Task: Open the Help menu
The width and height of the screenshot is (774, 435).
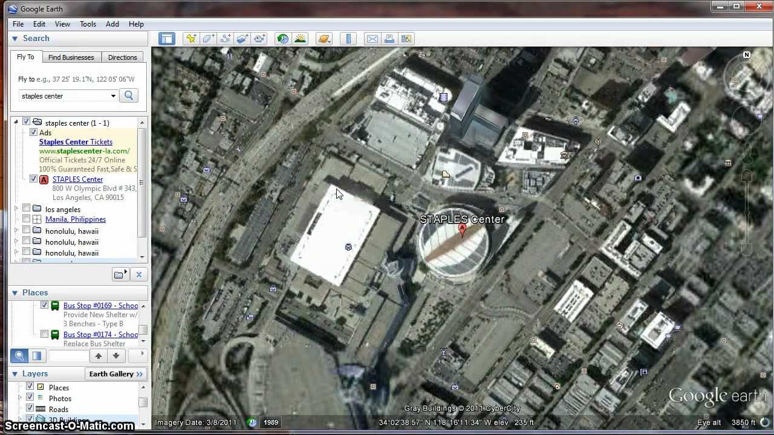Action: tap(136, 24)
